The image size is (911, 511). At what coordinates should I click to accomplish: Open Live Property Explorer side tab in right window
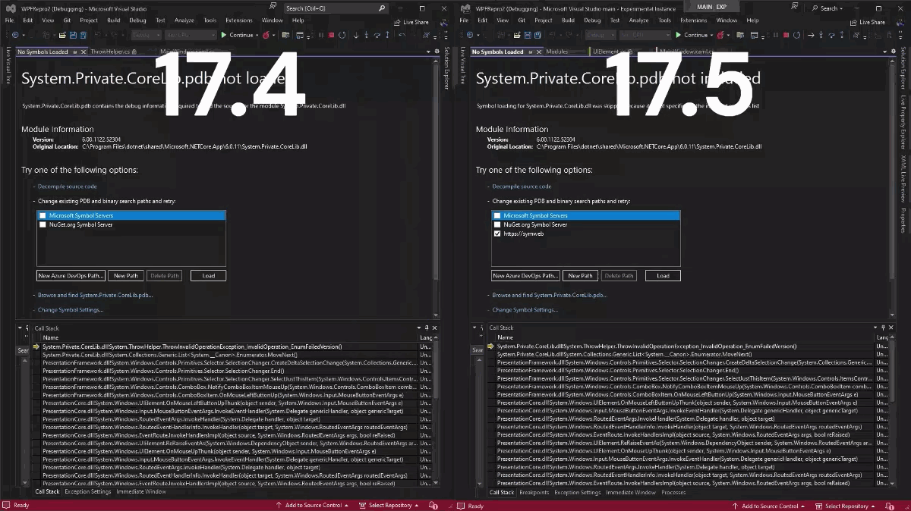(903, 122)
